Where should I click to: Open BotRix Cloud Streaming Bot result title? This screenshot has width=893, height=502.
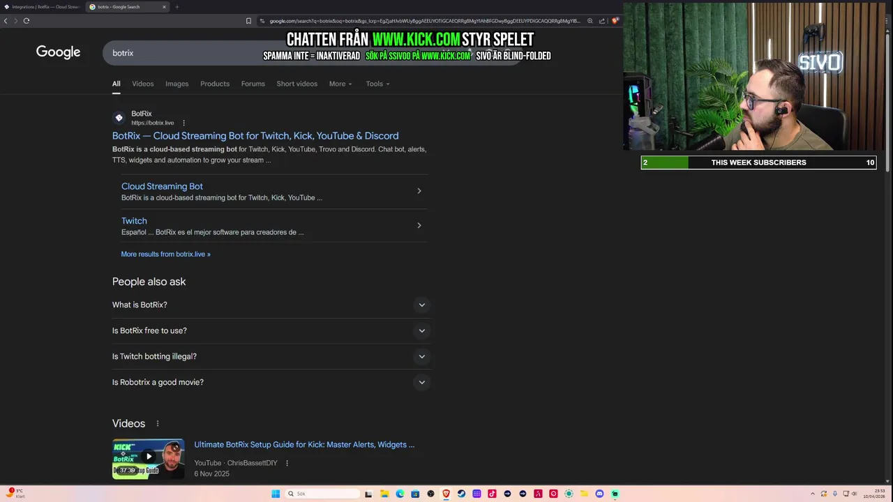255,136
